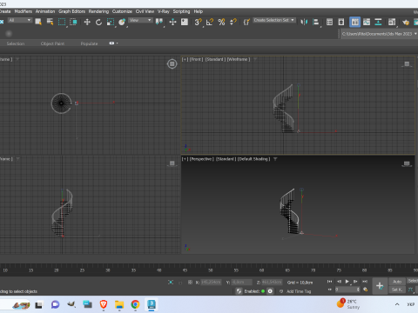
Task: Open selection filter 'All' dropdown
Action: point(20,20)
